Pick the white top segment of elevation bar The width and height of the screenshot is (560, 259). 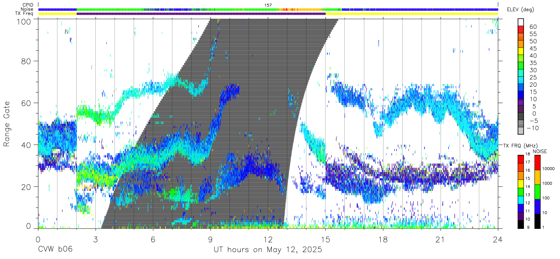[x=521, y=22]
